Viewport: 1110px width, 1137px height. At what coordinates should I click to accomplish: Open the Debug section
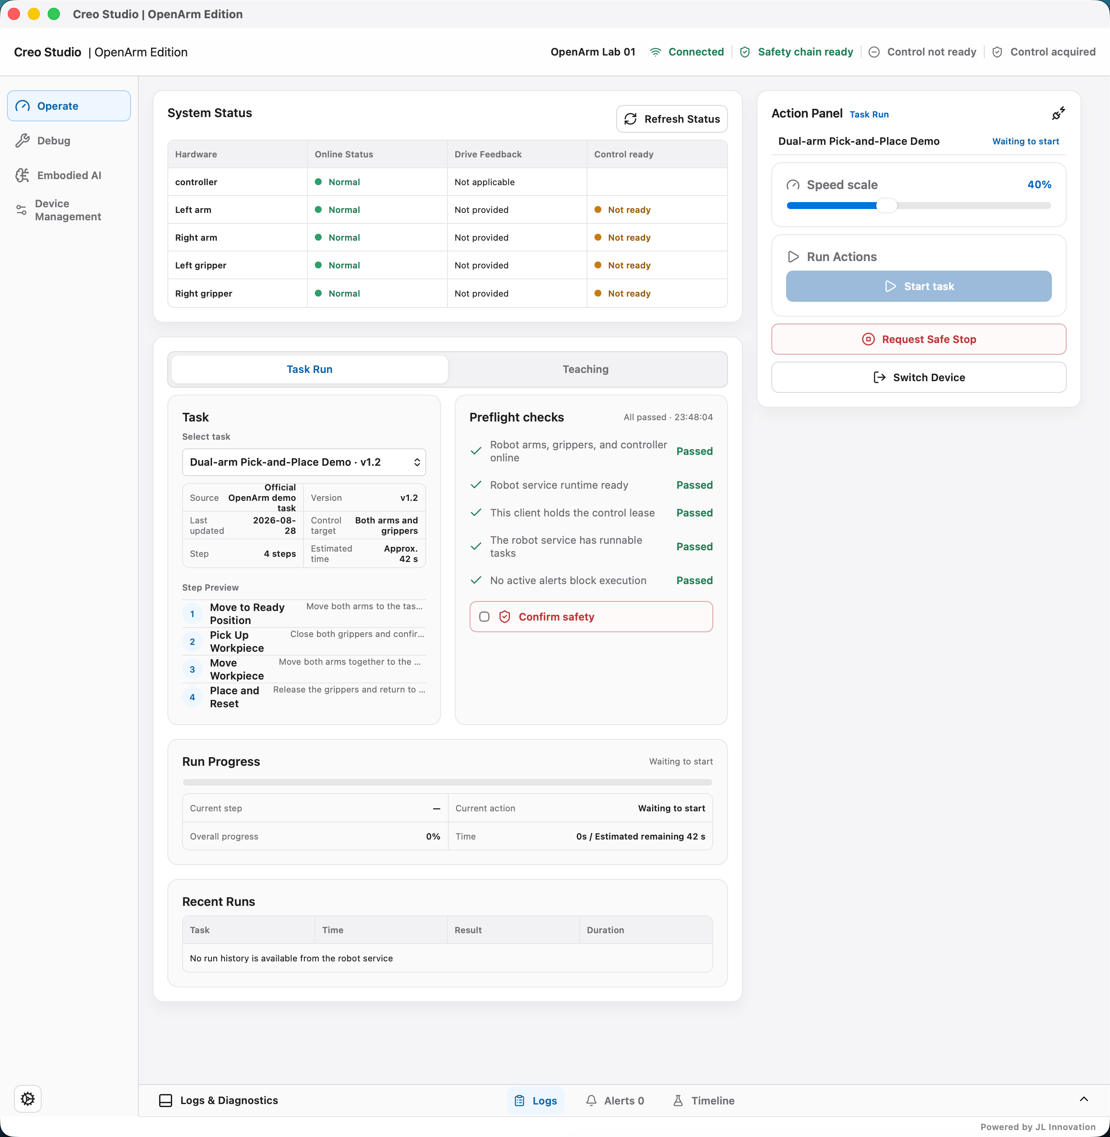[69, 140]
